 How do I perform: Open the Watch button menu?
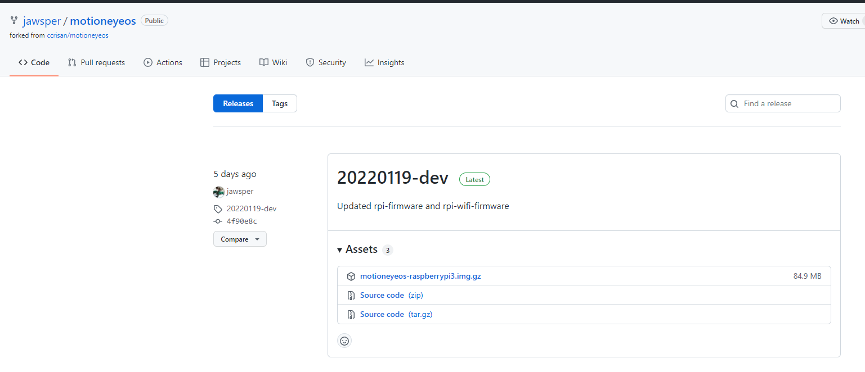[x=844, y=21]
